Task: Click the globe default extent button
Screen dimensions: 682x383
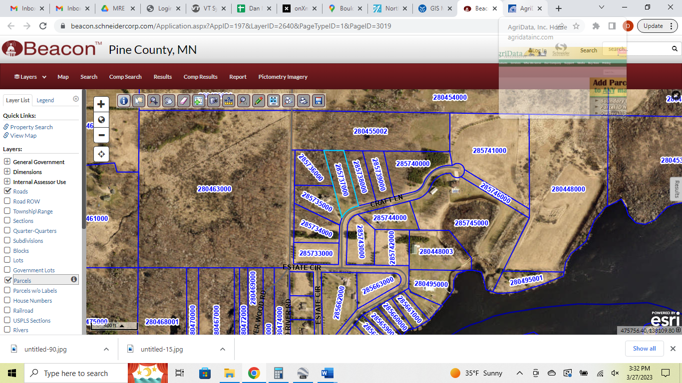Action: pos(101,120)
